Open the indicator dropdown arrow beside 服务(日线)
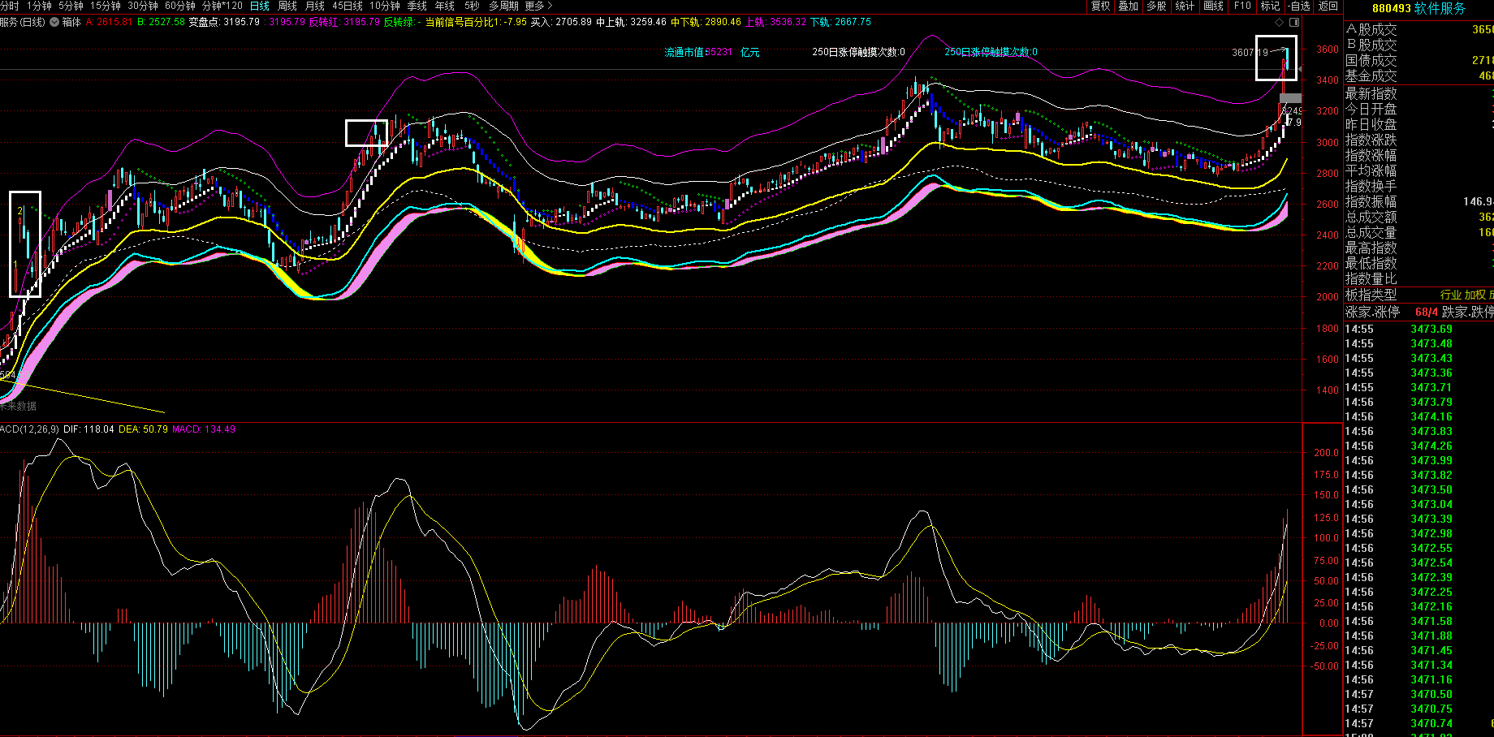Viewport: 1494px width, 737px height. [54, 22]
